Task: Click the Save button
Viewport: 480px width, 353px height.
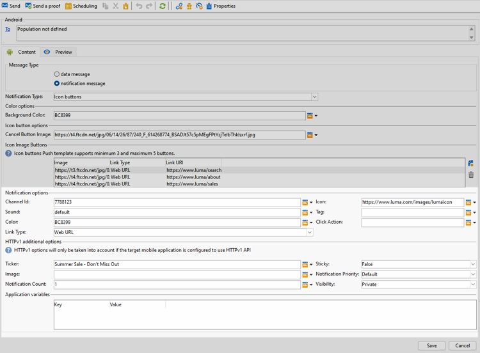Action: coord(431,346)
